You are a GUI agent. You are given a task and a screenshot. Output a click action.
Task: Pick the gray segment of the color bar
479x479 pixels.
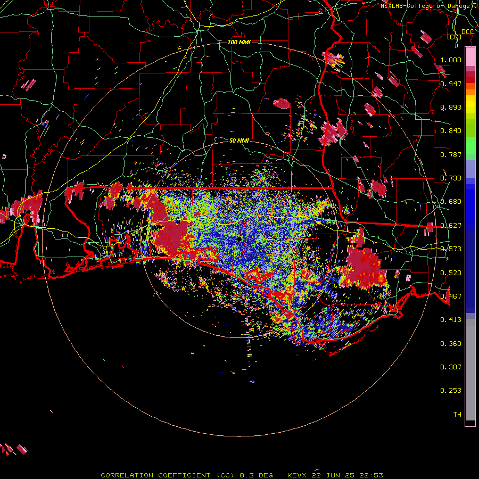[x=470, y=370]
